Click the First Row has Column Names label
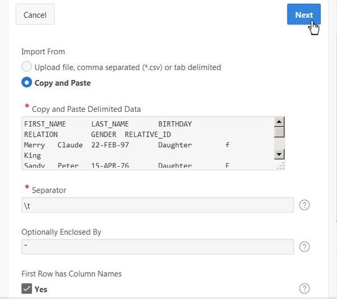337x299 pixels. (x=71, y=274)
